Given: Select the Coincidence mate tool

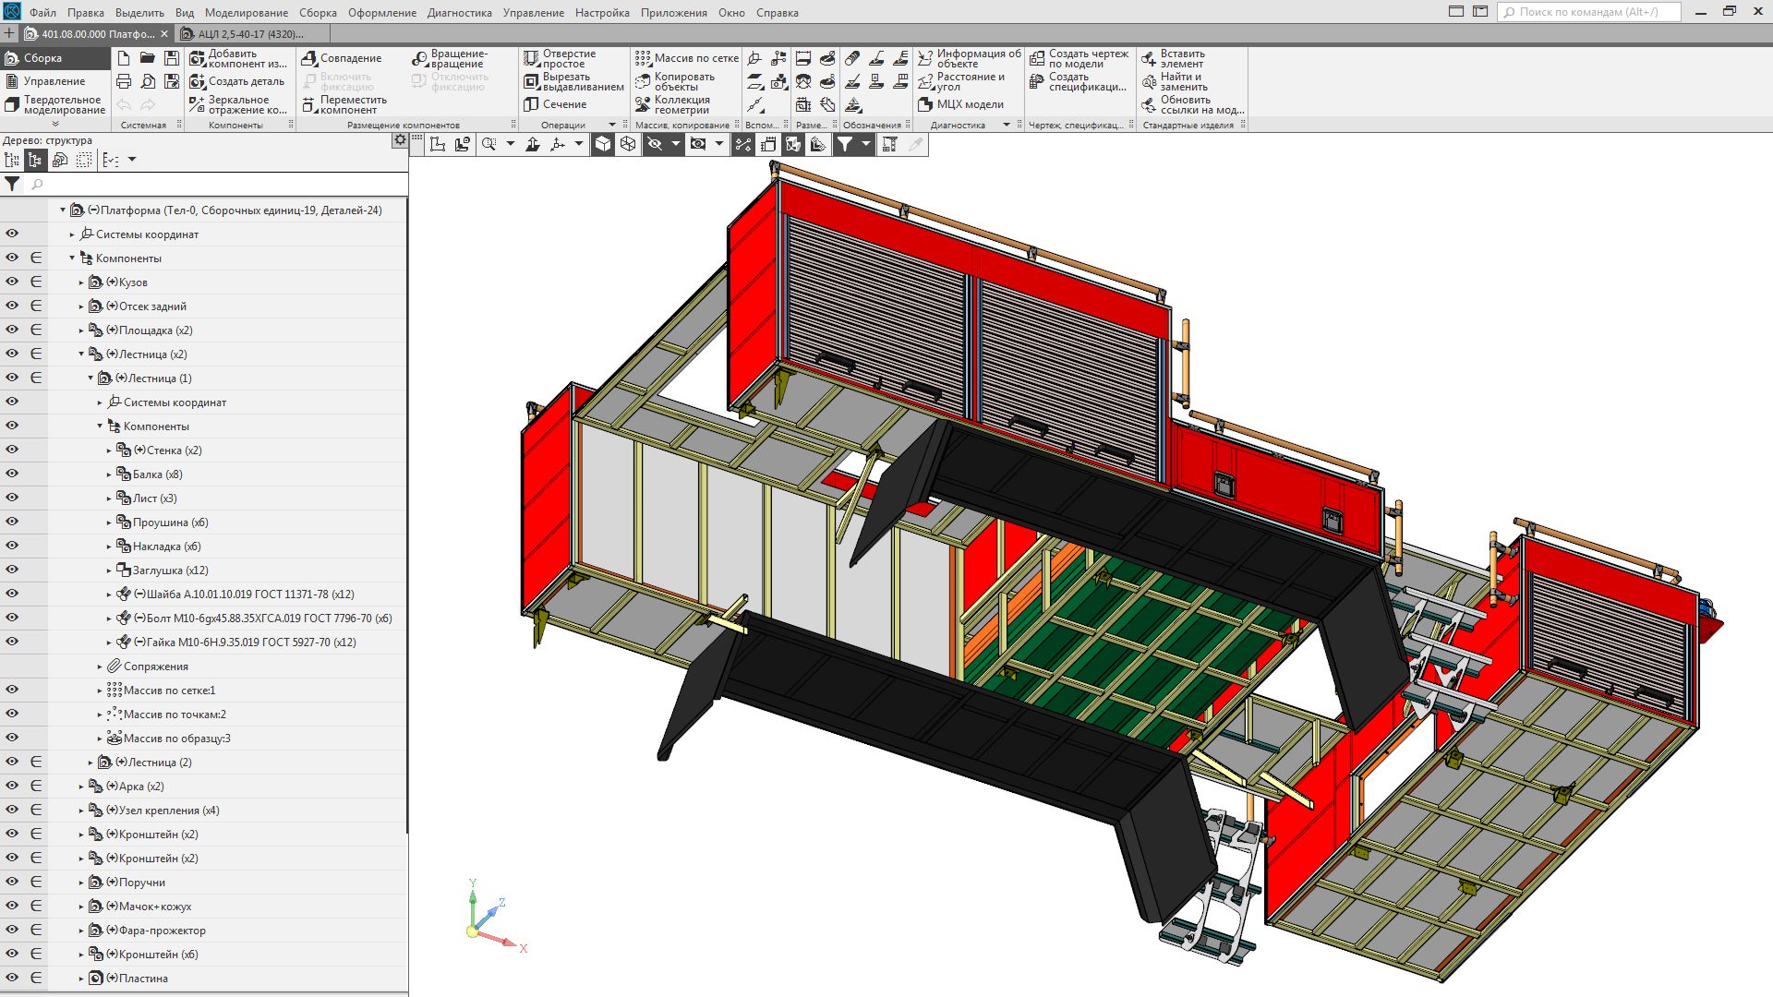Looking at the screenshot, I should [x=310, y=58].
